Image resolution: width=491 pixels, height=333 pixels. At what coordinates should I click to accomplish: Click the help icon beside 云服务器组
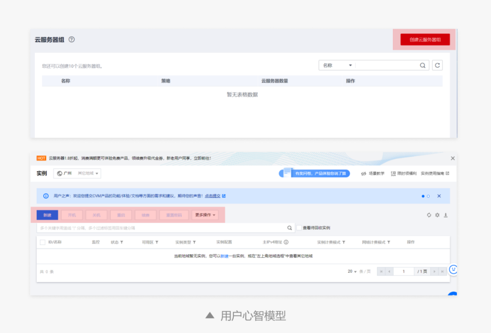[x=72, y=39]
